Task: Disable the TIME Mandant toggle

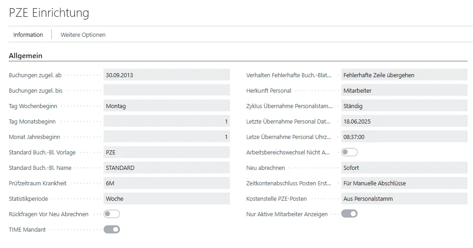Action: point(112,229)
